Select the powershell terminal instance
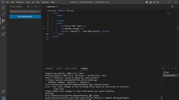 tap(171, 75)
